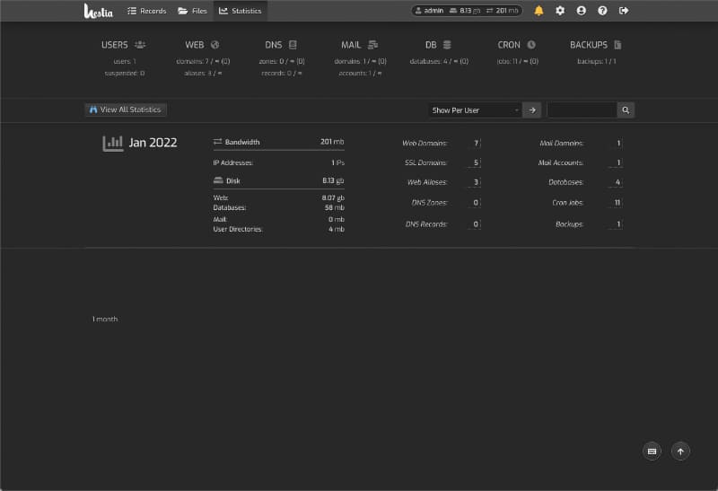
Task: Click the Disk drive icon
Action: (x=218, y=180)
